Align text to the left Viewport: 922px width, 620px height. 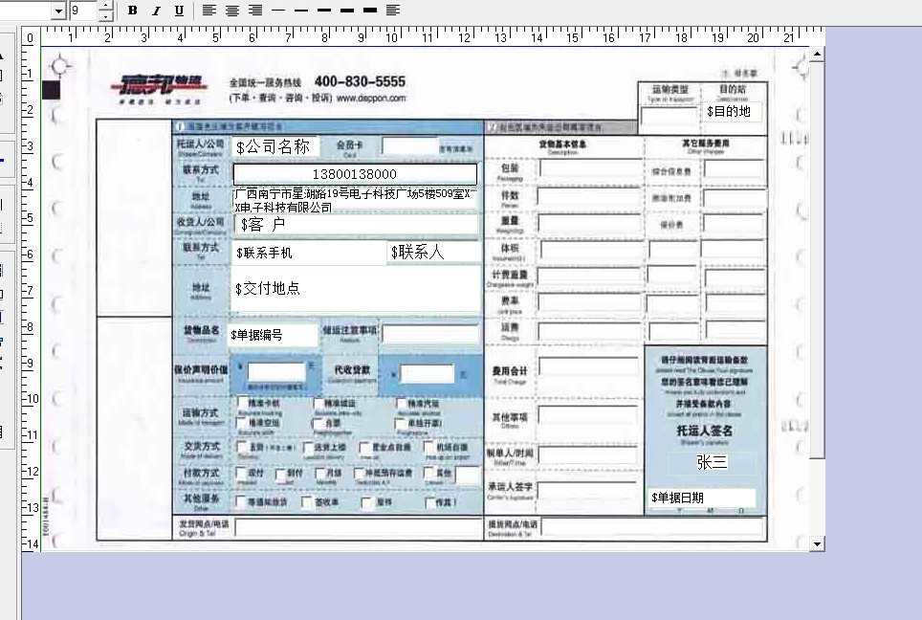tap(209, 11)
